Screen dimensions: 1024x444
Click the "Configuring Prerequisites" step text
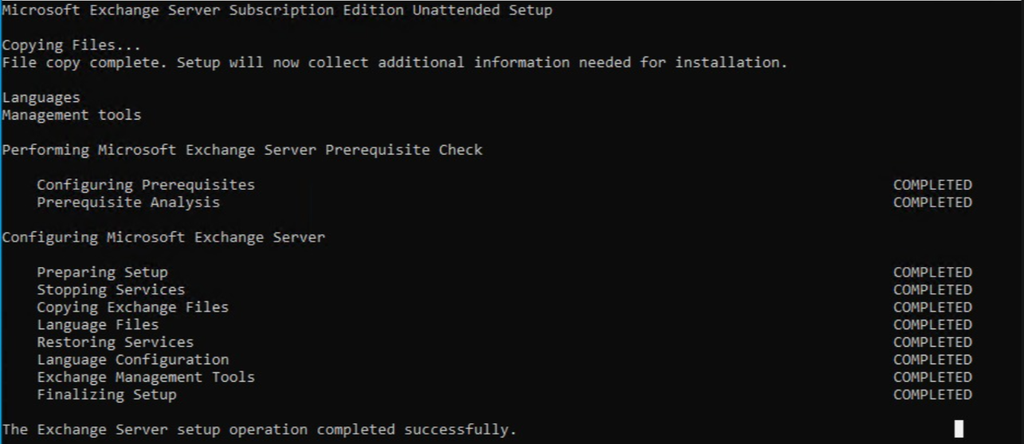tap(145, 185)
